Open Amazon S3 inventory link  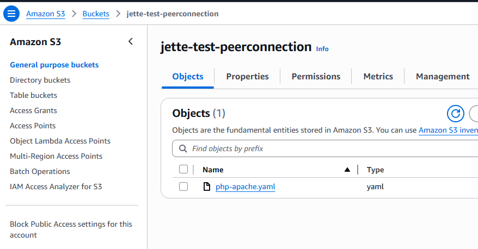448,130
